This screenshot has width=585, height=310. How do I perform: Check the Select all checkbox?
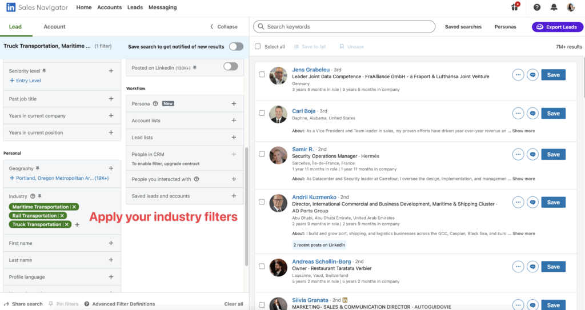[x=258, y=47]
